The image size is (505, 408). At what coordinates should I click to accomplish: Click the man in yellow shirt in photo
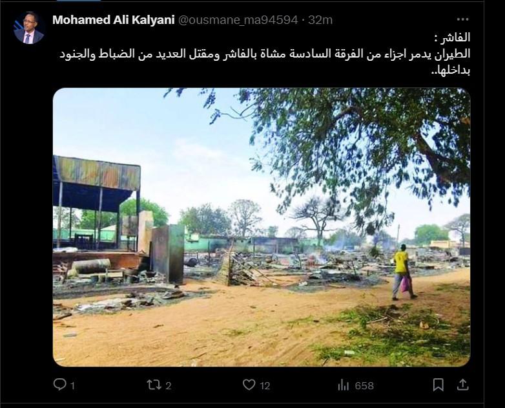point(402,272)
